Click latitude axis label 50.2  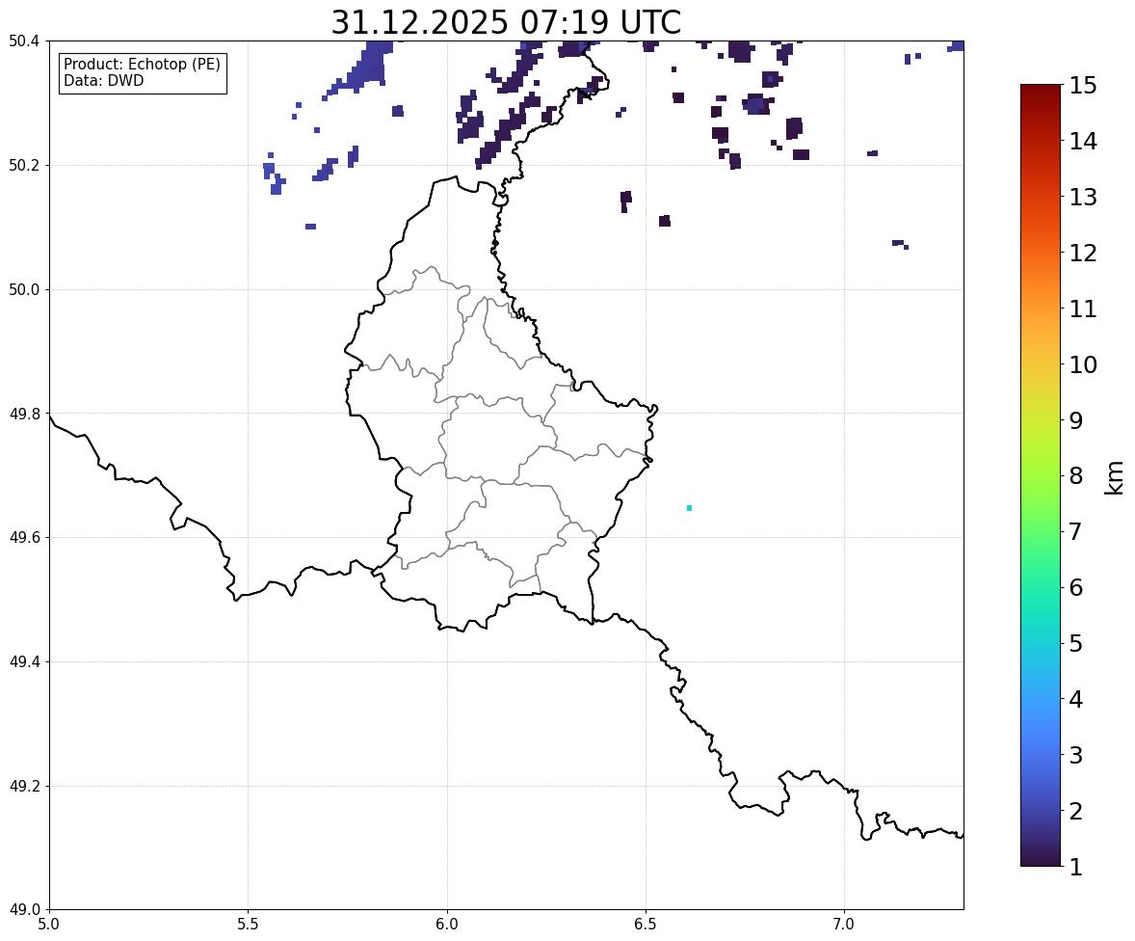tap(23, 165)
